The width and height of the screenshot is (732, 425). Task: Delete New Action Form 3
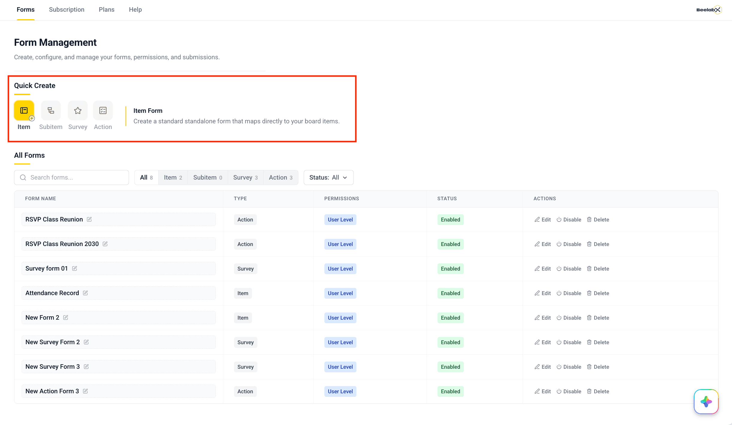598,391
